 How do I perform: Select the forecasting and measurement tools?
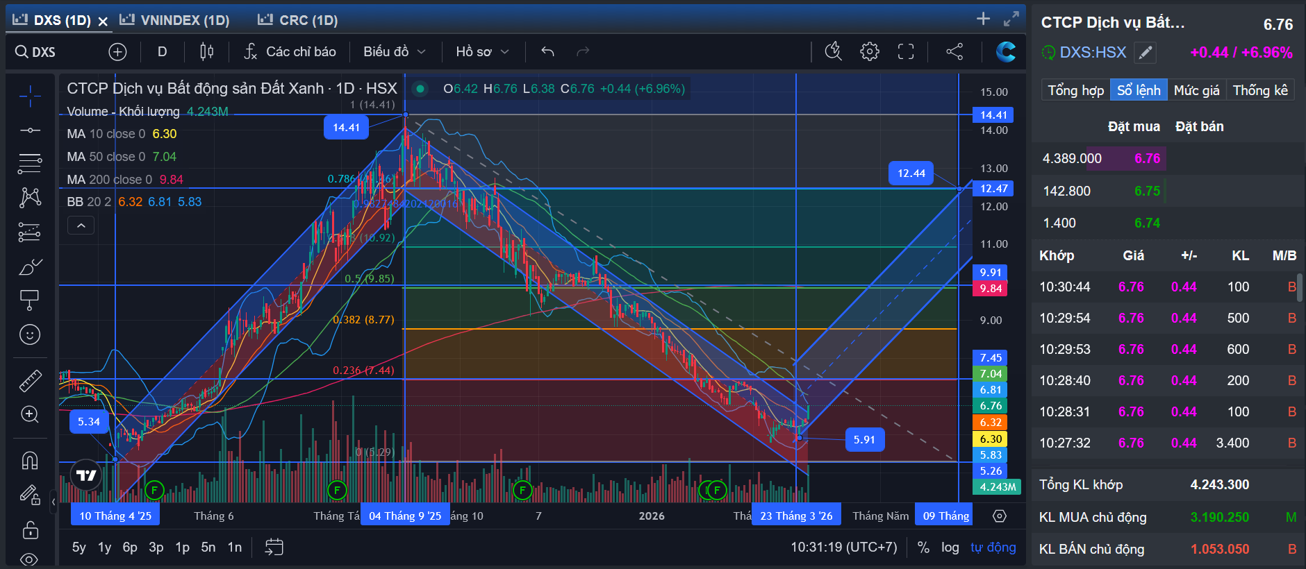[30, 232]
